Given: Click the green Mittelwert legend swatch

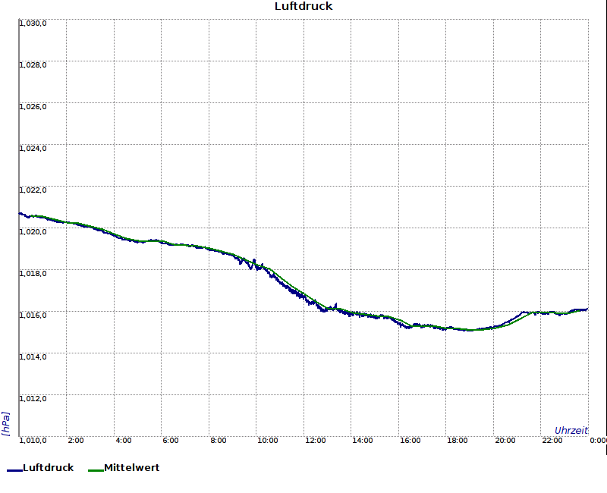Looking at the screenshot, I should click(x=96, y=470).
